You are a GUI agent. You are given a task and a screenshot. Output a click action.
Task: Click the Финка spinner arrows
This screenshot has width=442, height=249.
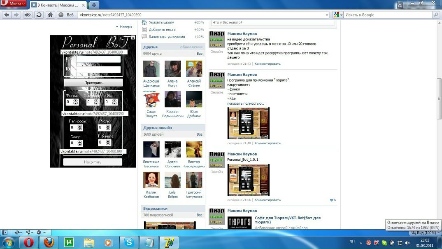pyautogui.click(x=75, y=102)
